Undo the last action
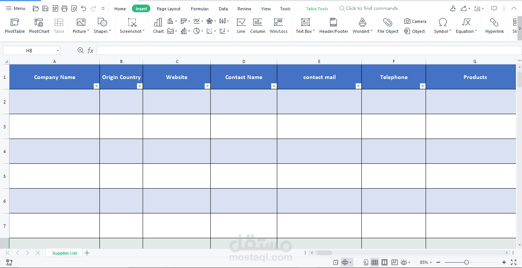 [x=84, y=8]
